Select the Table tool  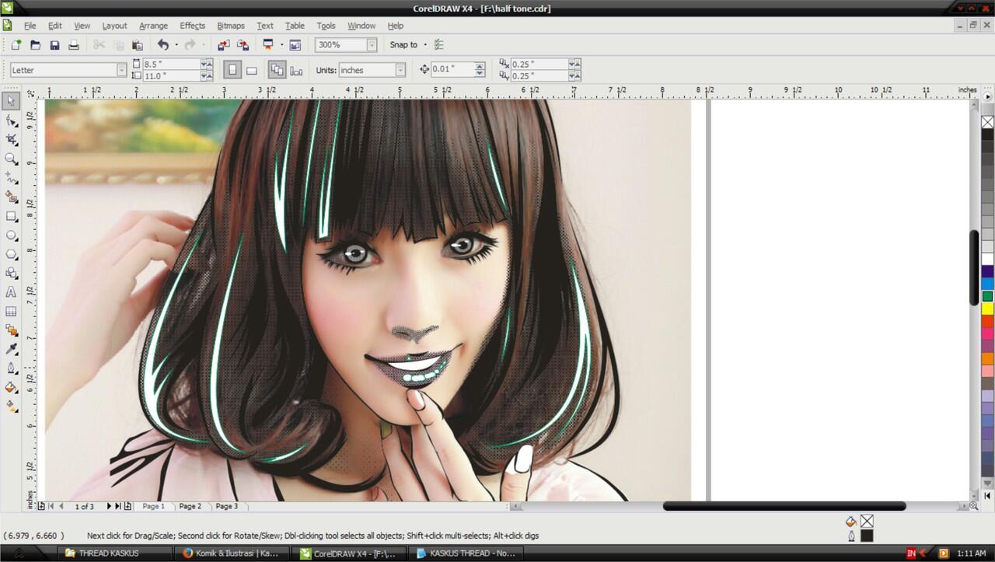click(x=11, y=311)
